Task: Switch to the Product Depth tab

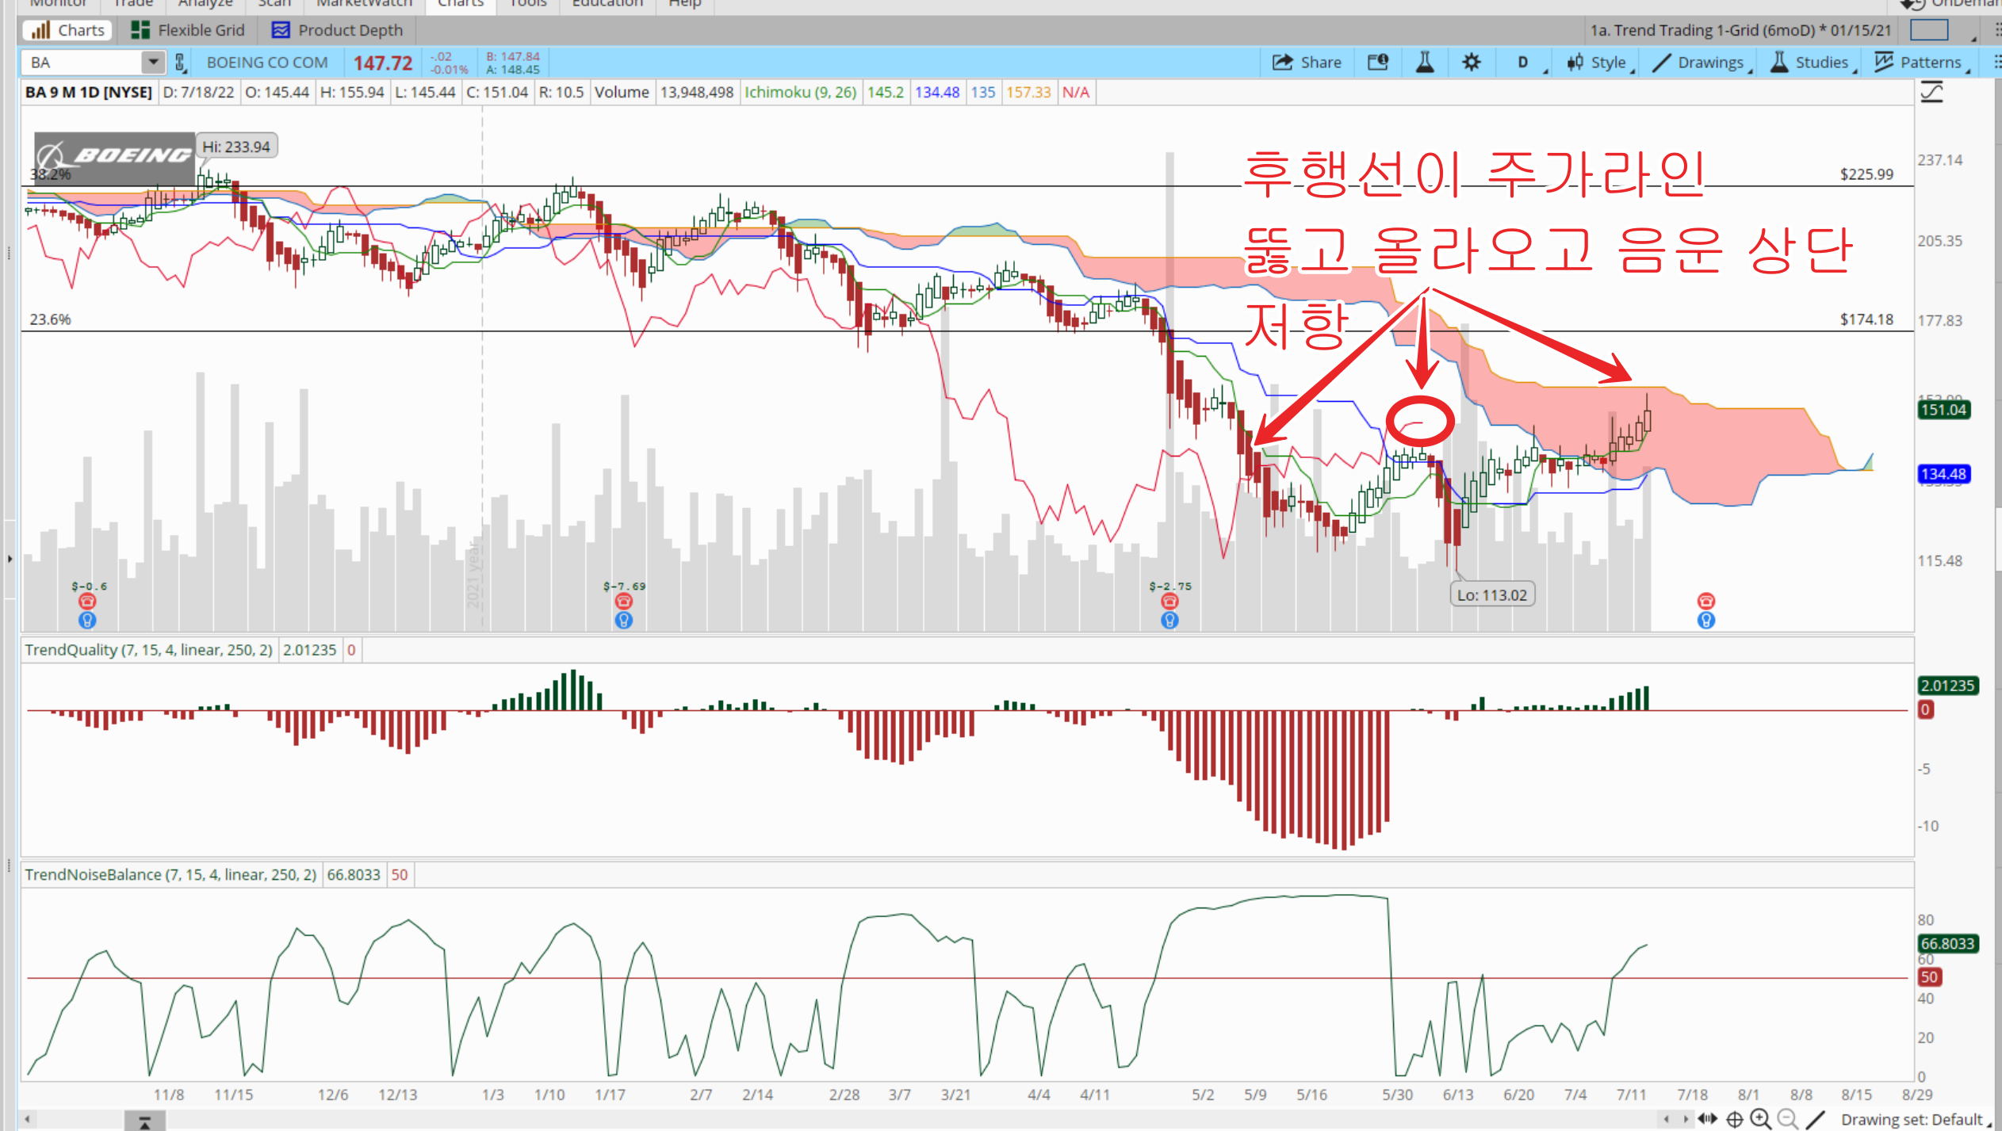Action: [337, 30]
